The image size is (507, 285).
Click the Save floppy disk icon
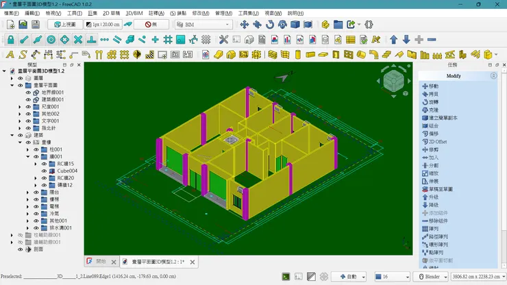pos(36,25)
